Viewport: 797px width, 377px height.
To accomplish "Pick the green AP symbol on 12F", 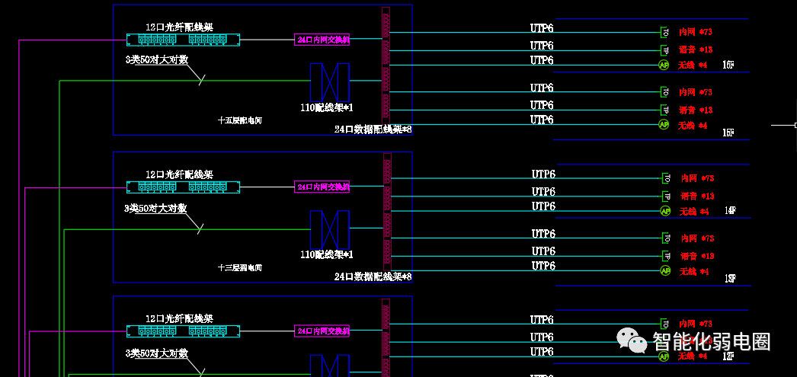I will pyautogui.click(x=664, y=356).
